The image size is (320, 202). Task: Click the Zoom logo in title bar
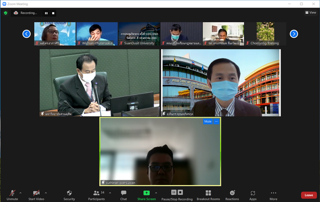click(x=4, y=4)
